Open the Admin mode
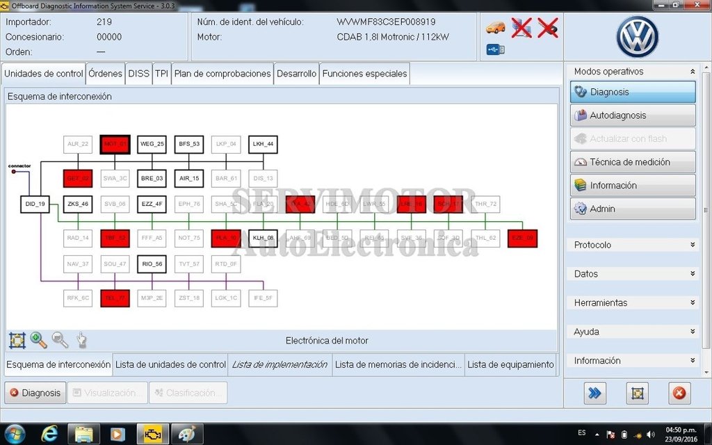This screenshot has height=445, width=712. pyautogui.click(x=633, y=209)
